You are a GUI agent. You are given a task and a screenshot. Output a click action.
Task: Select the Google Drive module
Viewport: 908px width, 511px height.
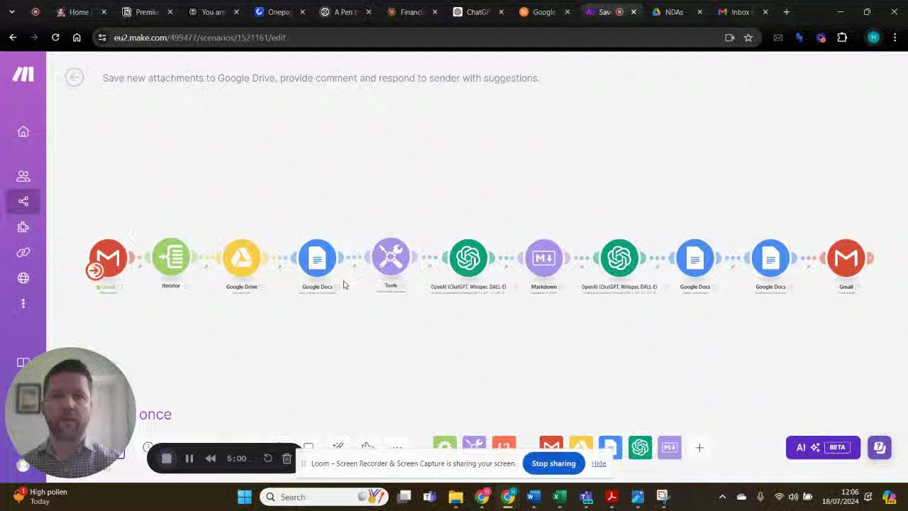click(x=241, y=258)
